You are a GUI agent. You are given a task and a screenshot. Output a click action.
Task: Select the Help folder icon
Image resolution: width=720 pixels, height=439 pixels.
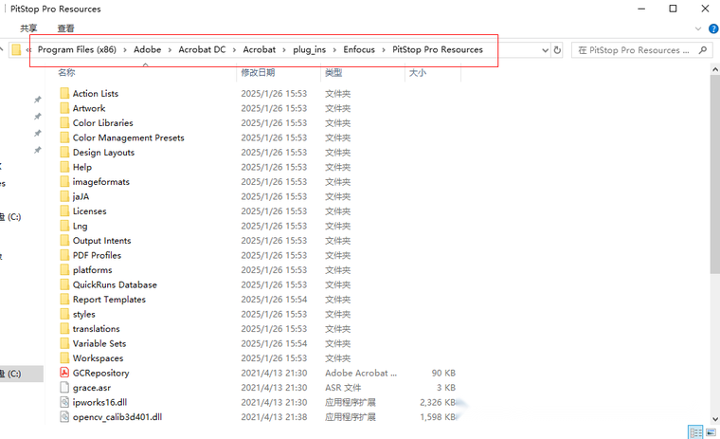coord(64,167)
